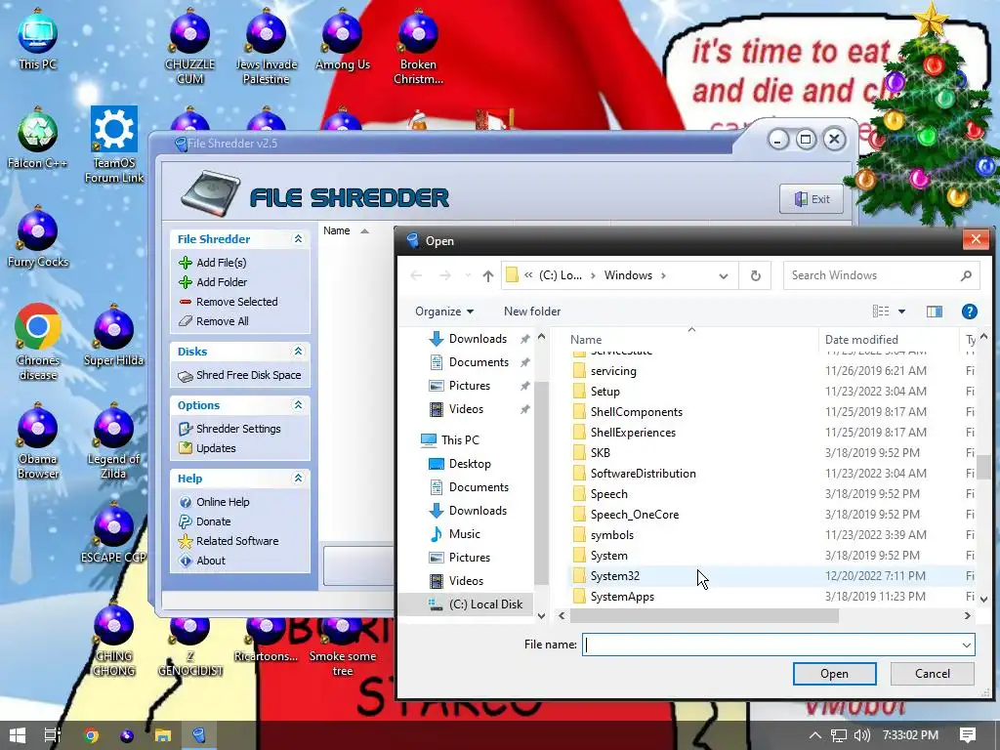Click Add Folder in File Shredder sidebar

pos(213,282)
